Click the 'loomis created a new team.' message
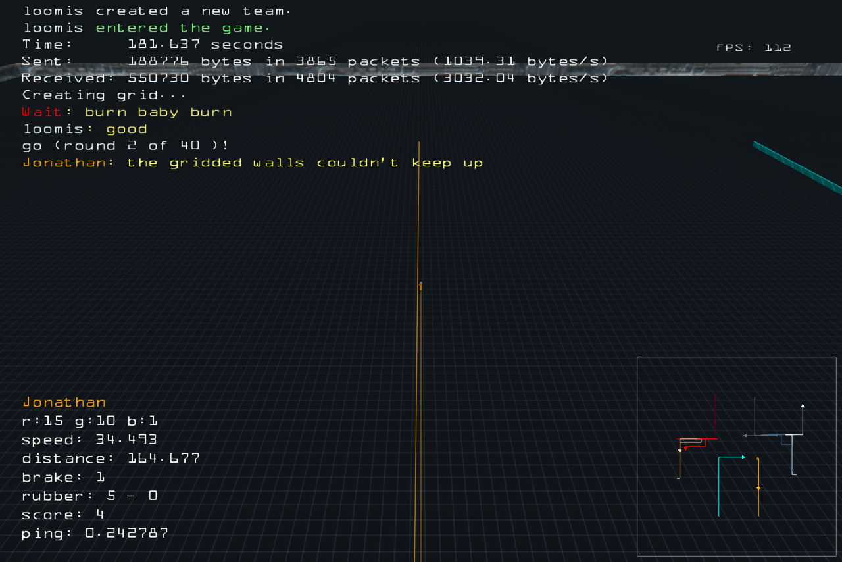842x562 pixels. [x=157, y=11]
